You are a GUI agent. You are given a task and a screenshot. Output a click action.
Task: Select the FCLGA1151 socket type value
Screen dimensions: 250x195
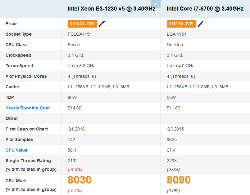point(80,34)
